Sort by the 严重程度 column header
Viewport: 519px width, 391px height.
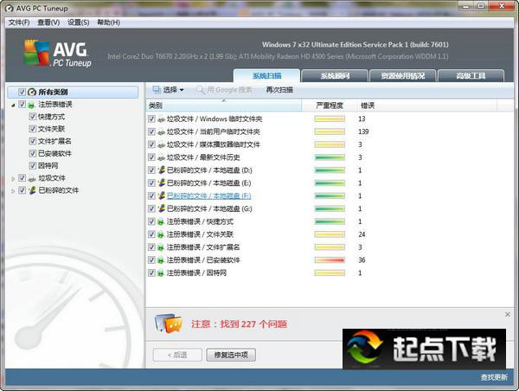[x=330, y=106]
